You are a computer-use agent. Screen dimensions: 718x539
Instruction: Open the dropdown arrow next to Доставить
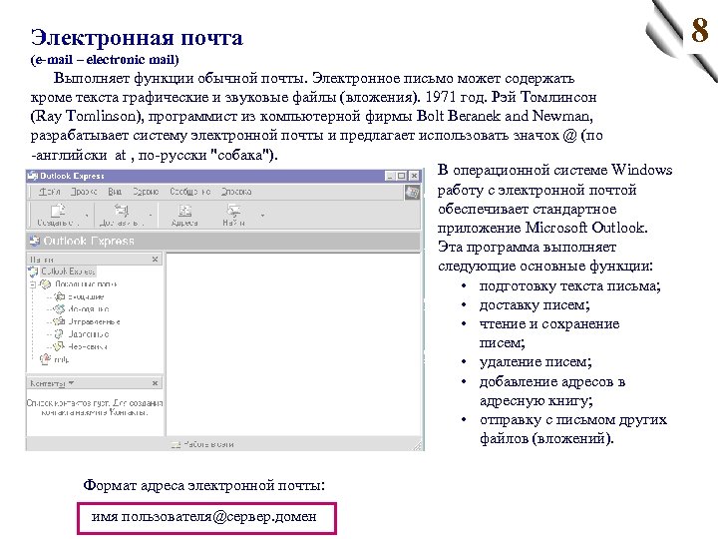(x=150, y=215)
